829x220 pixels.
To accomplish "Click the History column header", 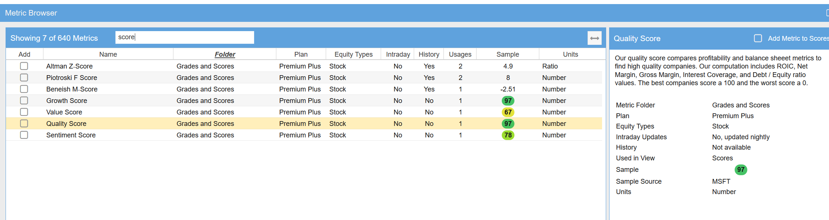I will (x=429, y=54).
